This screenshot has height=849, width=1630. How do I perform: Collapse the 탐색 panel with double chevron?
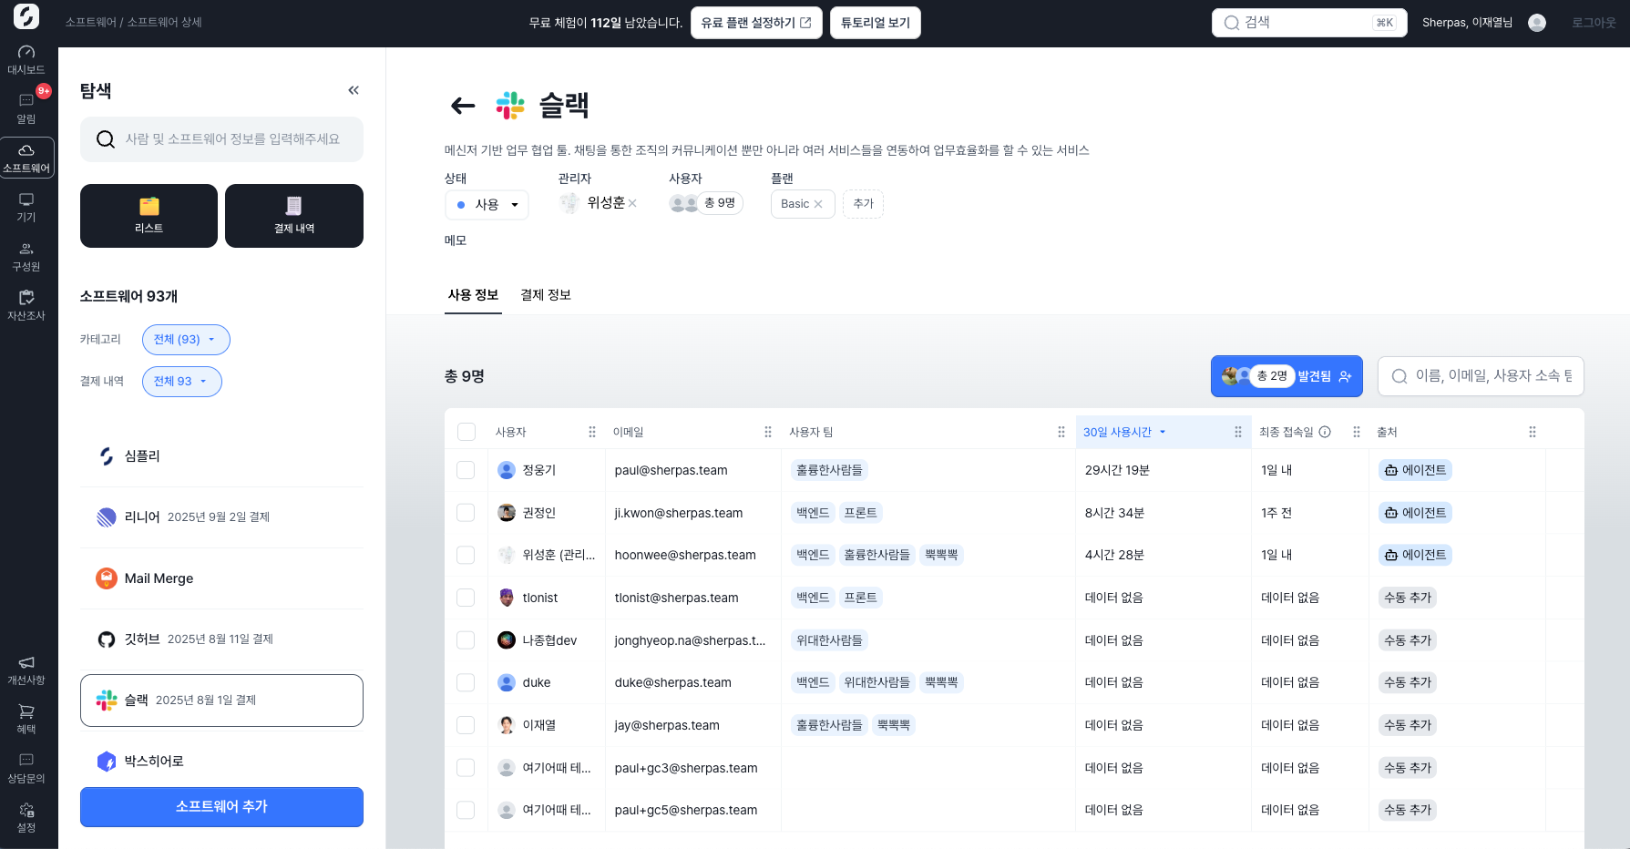354,90
